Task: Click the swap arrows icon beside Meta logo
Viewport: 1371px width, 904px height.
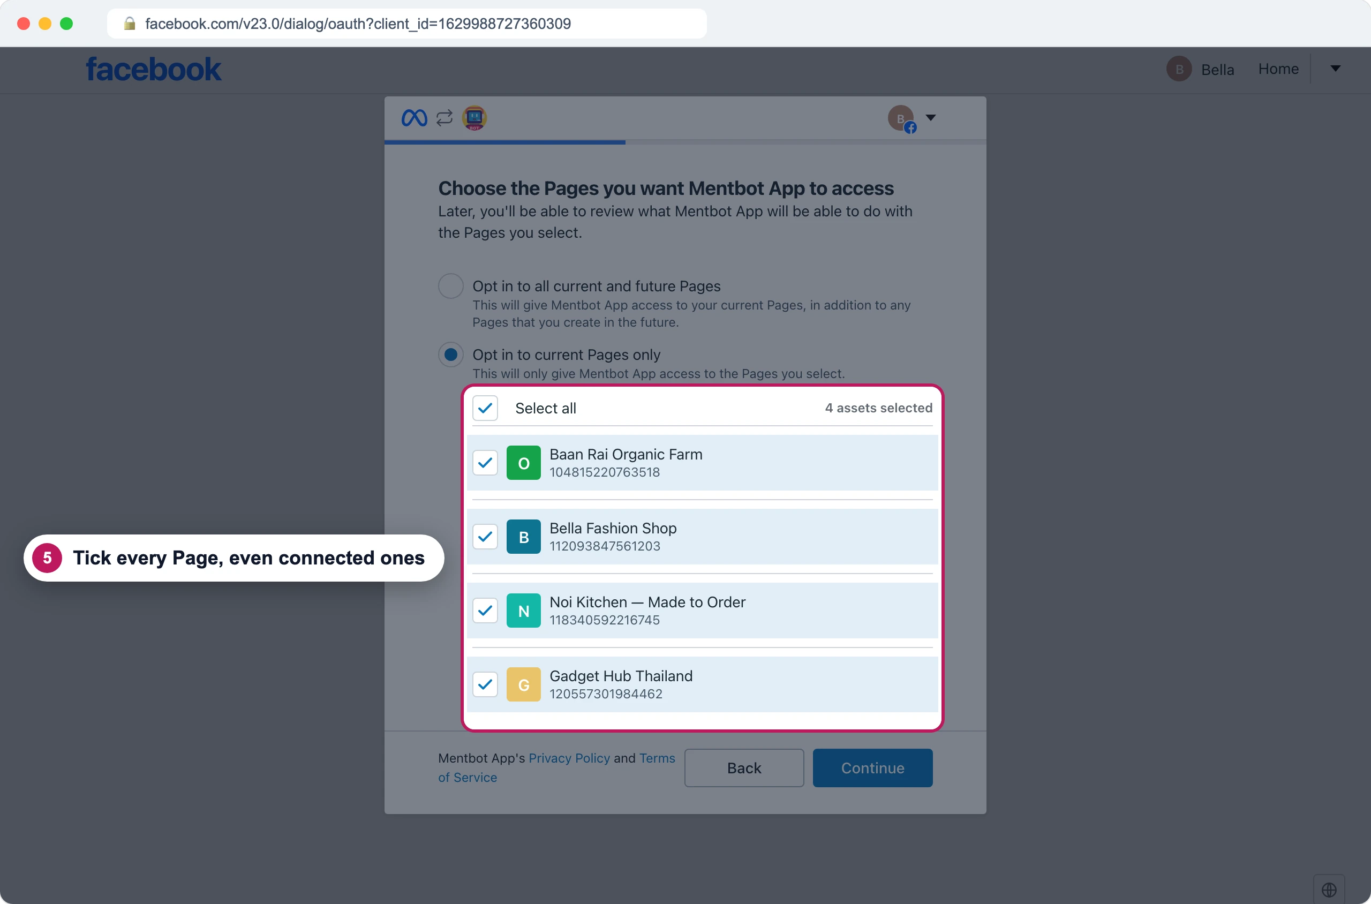Action: [444, 118]
